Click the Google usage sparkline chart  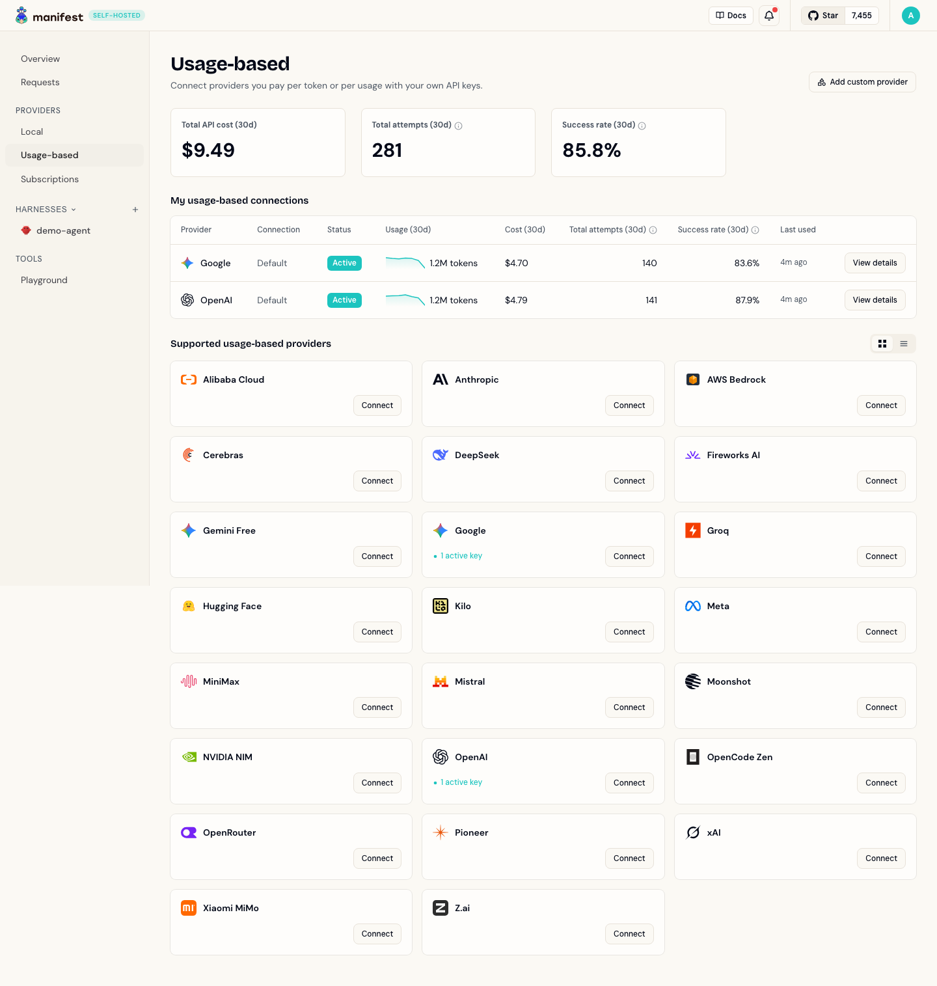[x=405, y=263]
